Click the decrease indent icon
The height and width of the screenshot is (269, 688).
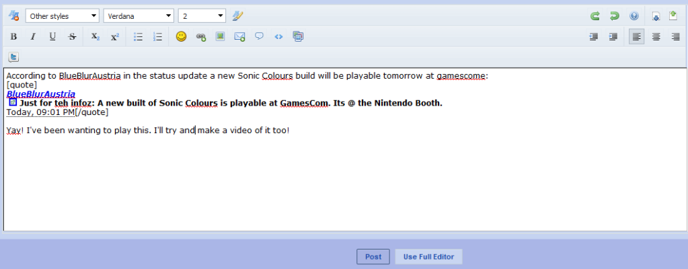(x=594, y=36)
